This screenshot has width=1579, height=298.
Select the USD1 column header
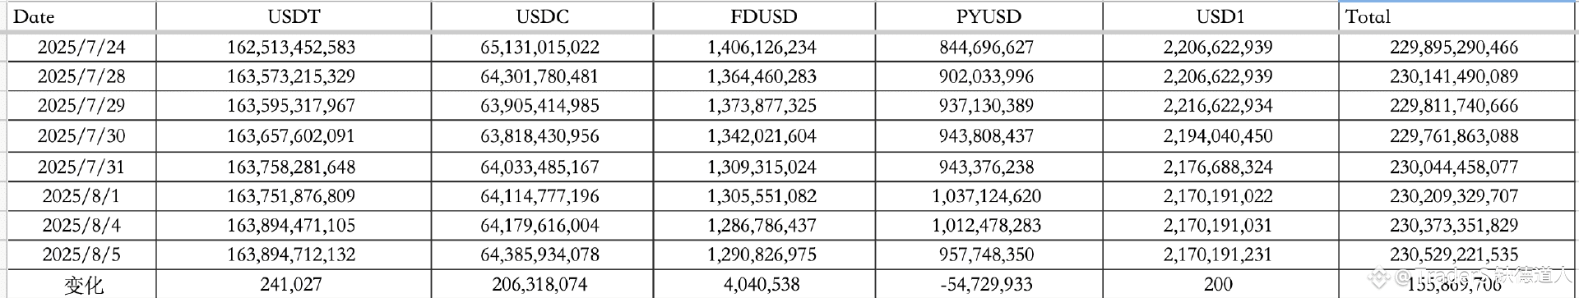click(1220, 16)
